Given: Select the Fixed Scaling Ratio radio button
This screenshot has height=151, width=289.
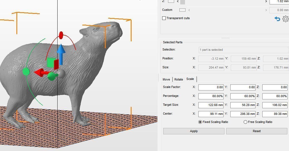Looking at the screenshot, I should pos(200,122).
